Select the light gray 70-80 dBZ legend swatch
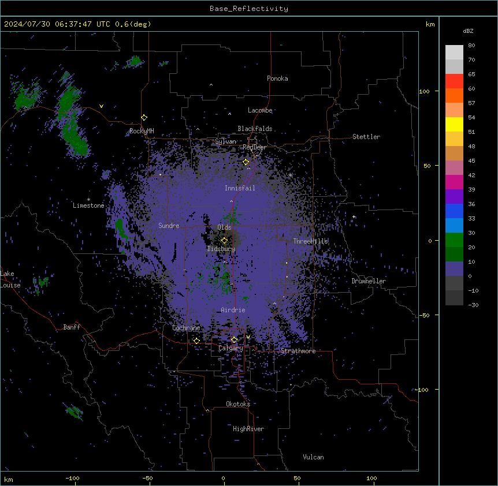 pos(454,53)
